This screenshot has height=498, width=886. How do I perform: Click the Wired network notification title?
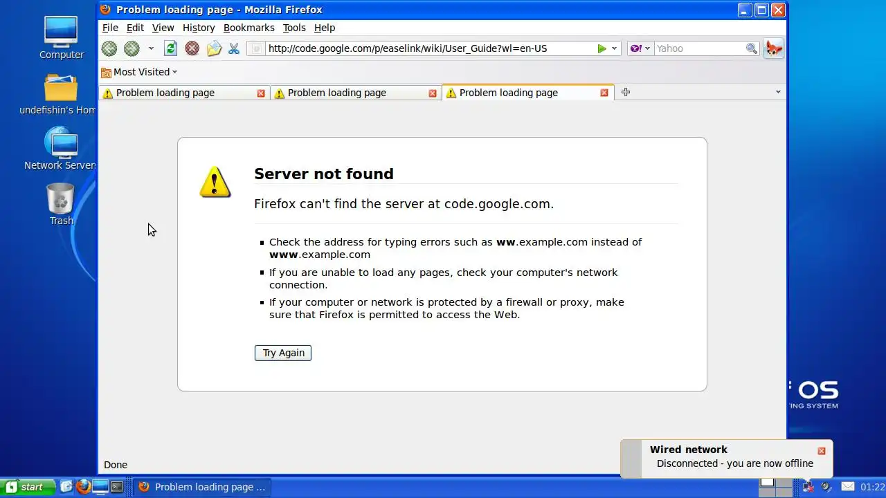tap(689, 450)
